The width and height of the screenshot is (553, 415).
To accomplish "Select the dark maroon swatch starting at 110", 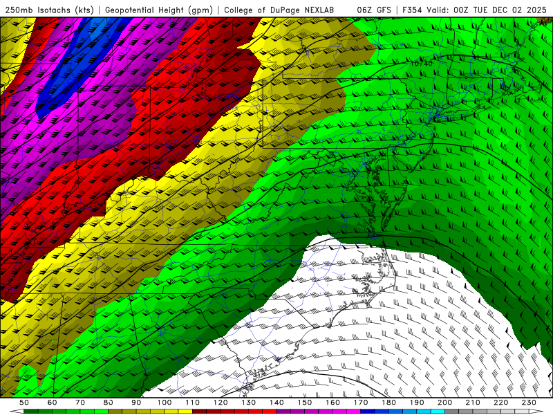I will pos(199,411).
